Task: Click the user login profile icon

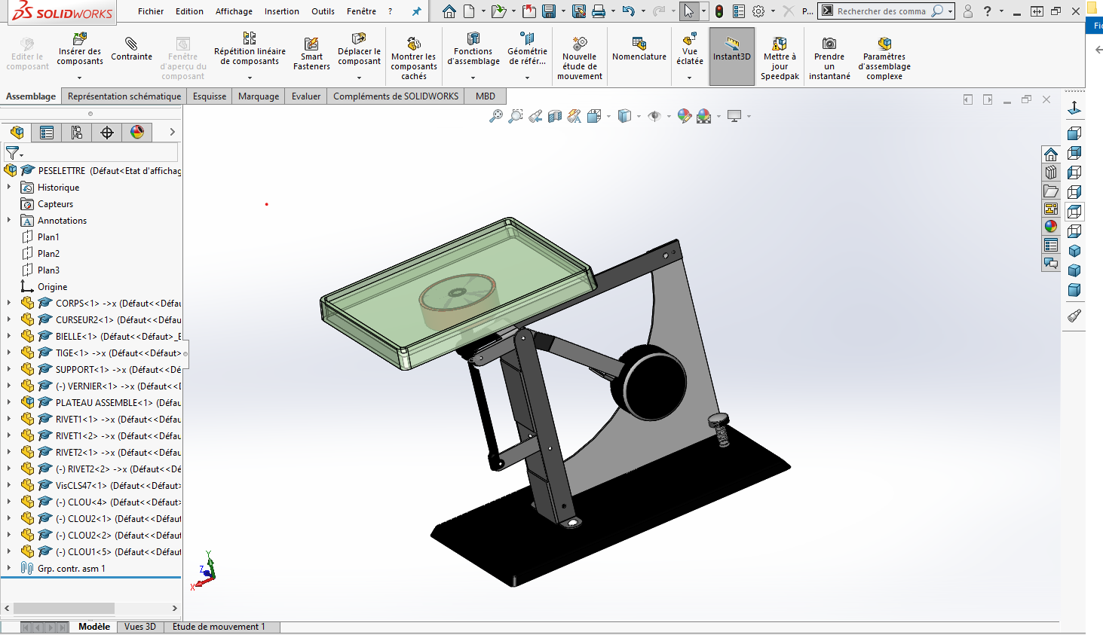Action: click(x=968, y=11)
